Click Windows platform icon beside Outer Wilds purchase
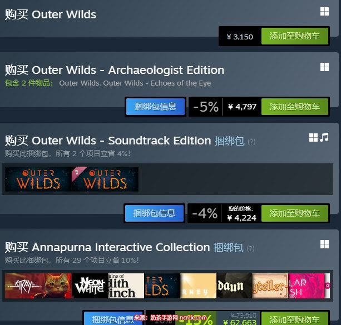 point(324,12)
